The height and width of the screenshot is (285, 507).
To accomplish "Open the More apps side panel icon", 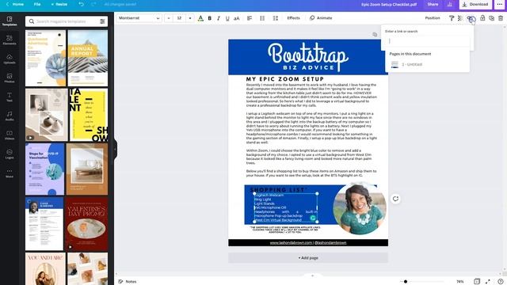I will click(10, 173).
